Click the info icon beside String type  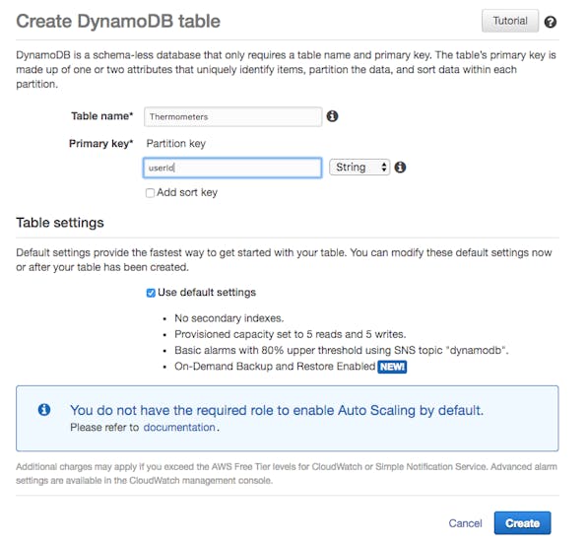[x=400, y=168]
